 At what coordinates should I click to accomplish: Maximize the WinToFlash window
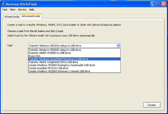[159, 4]
